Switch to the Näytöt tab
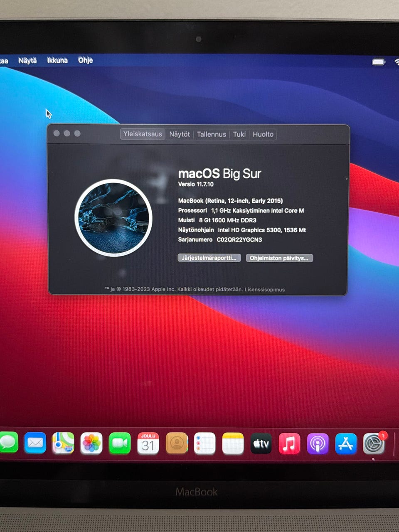 click(180, 134)
